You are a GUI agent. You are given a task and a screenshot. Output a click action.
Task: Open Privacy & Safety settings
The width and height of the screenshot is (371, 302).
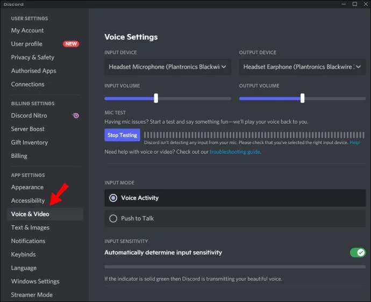coord(32,57)
